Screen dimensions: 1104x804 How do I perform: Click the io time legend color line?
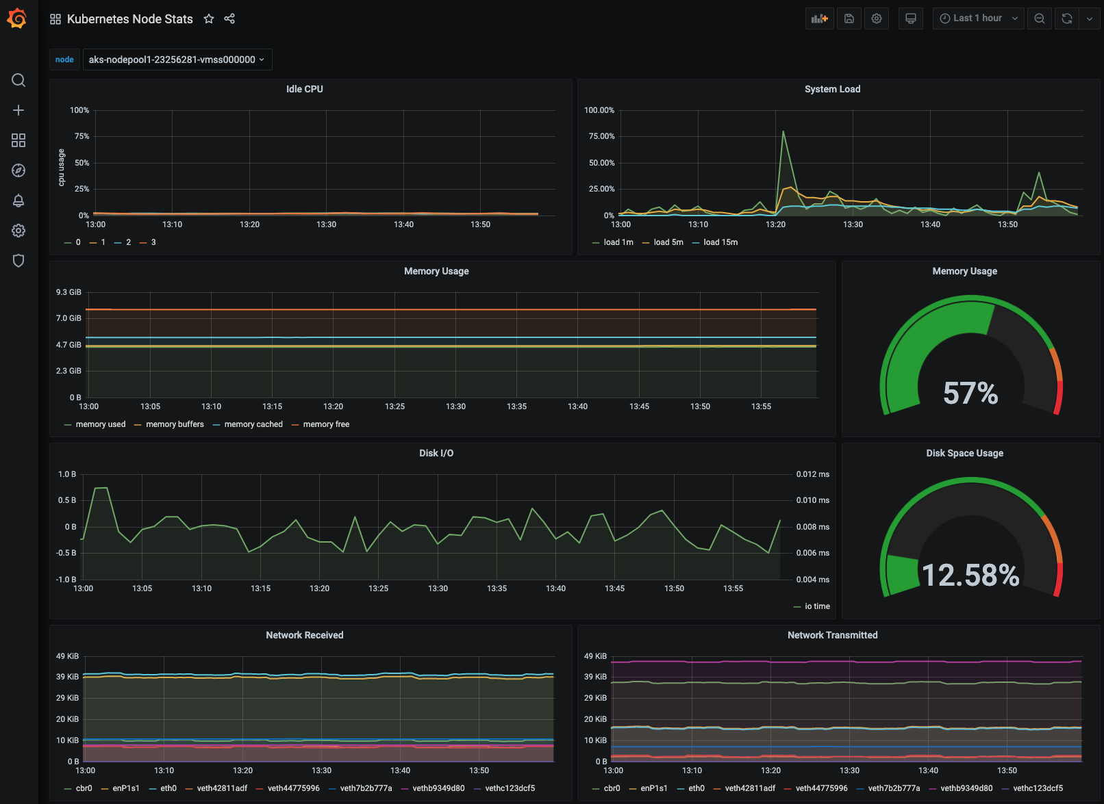(x=797, y=607)
